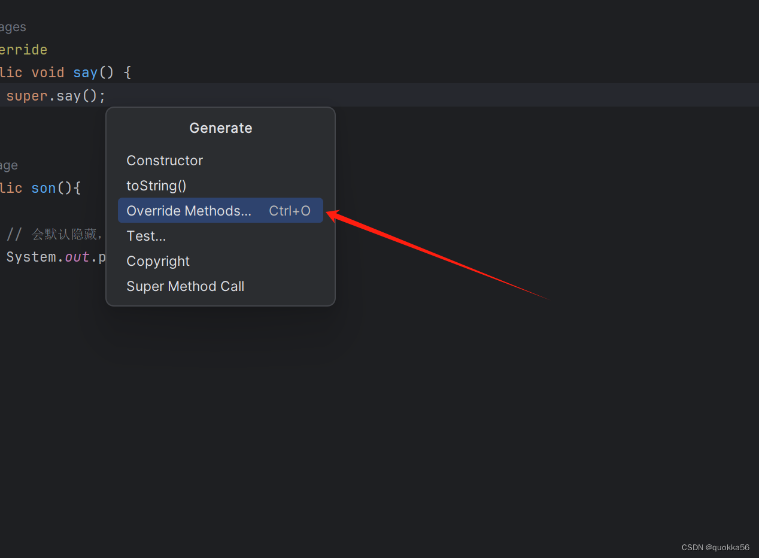Viewport: 759px width, 558px height.
Task: Click the Override annotation text
Action: pos(23,50)
